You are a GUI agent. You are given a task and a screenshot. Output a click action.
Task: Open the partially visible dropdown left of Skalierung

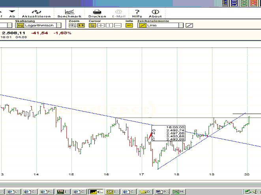(x=10, y=25)
